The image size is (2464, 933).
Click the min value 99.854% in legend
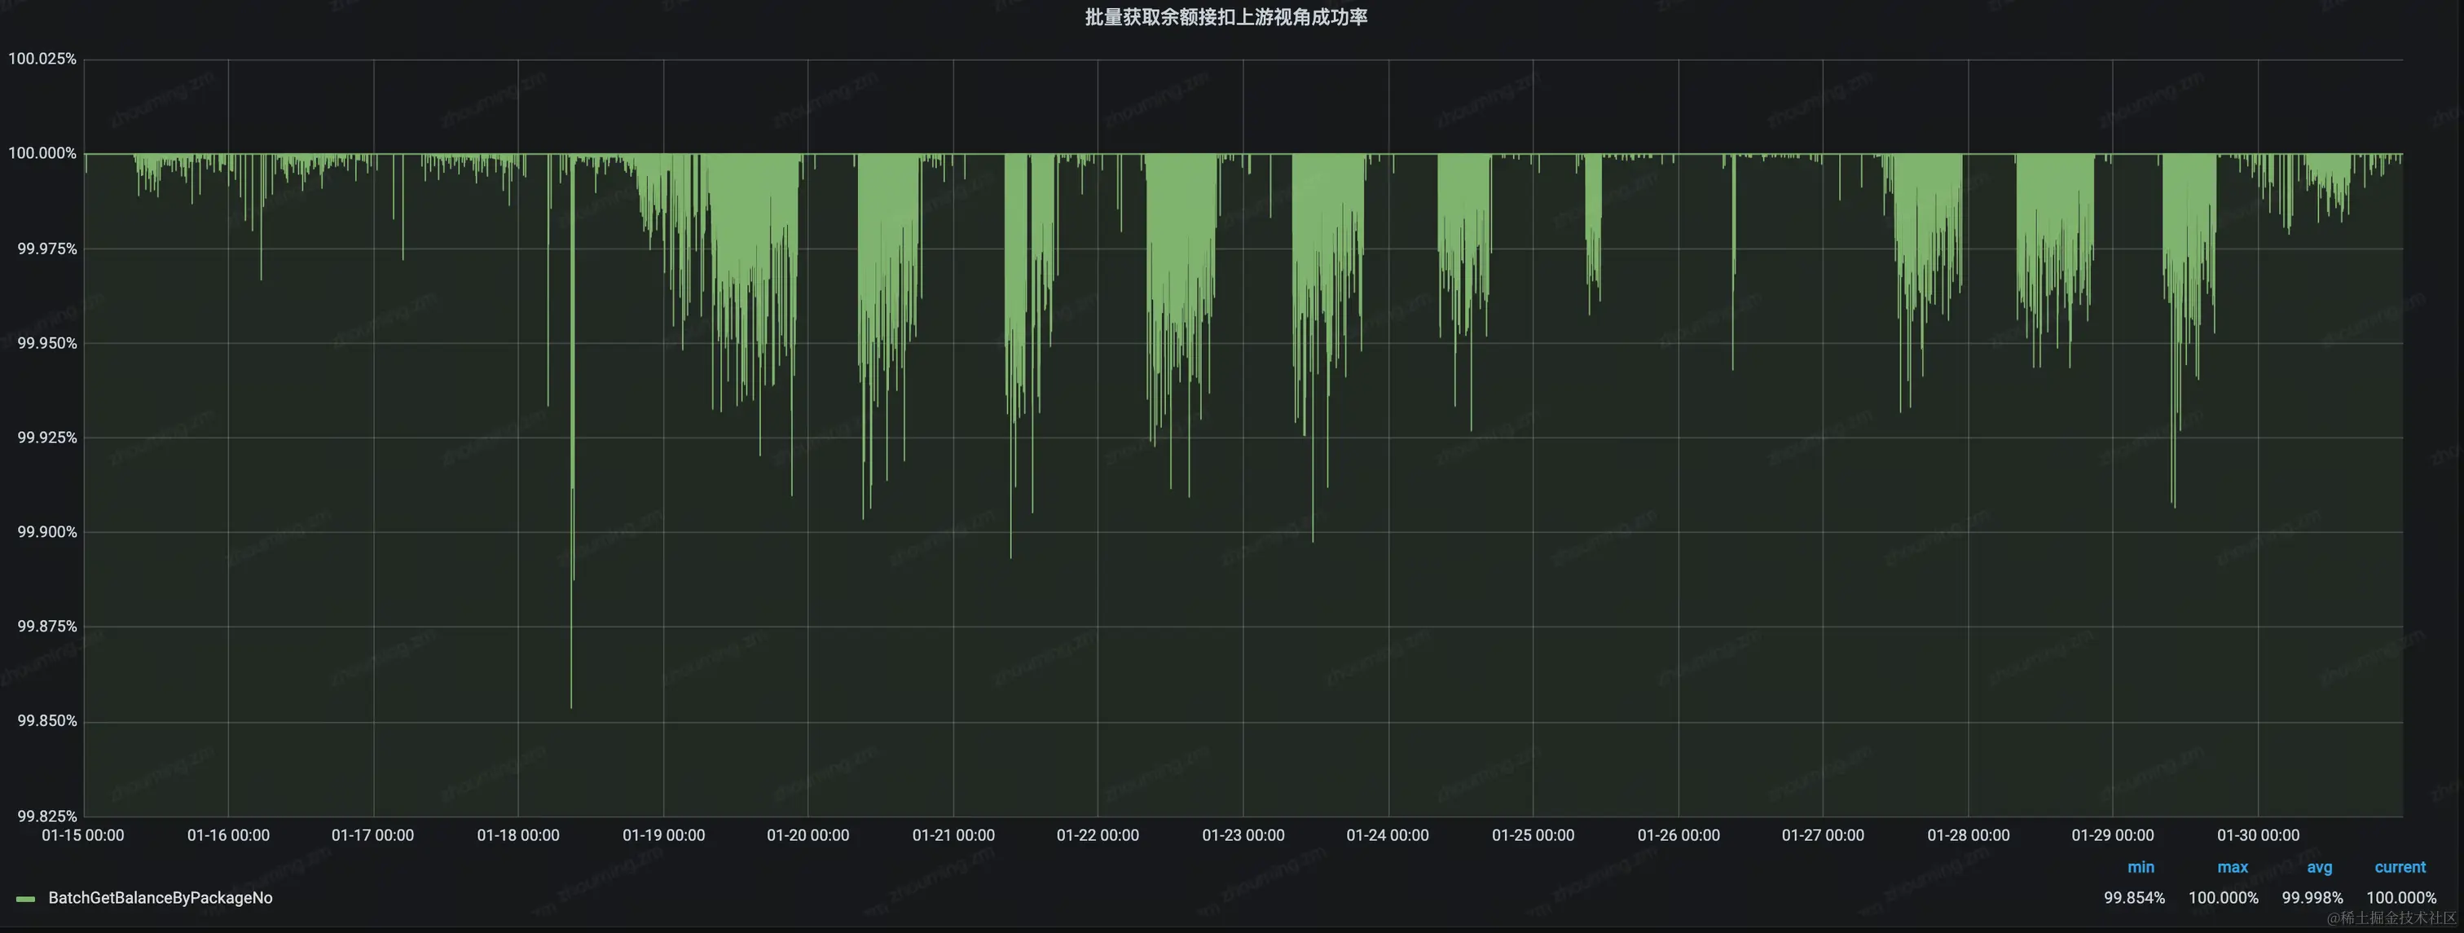tap(2134, 898)
